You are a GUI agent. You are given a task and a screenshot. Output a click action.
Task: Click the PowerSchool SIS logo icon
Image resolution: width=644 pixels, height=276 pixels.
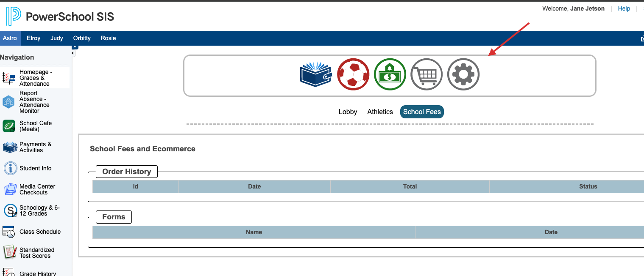tap(13, 16)
